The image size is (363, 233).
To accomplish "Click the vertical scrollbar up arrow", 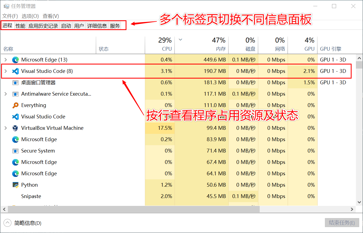I will [x=359, y=58].
